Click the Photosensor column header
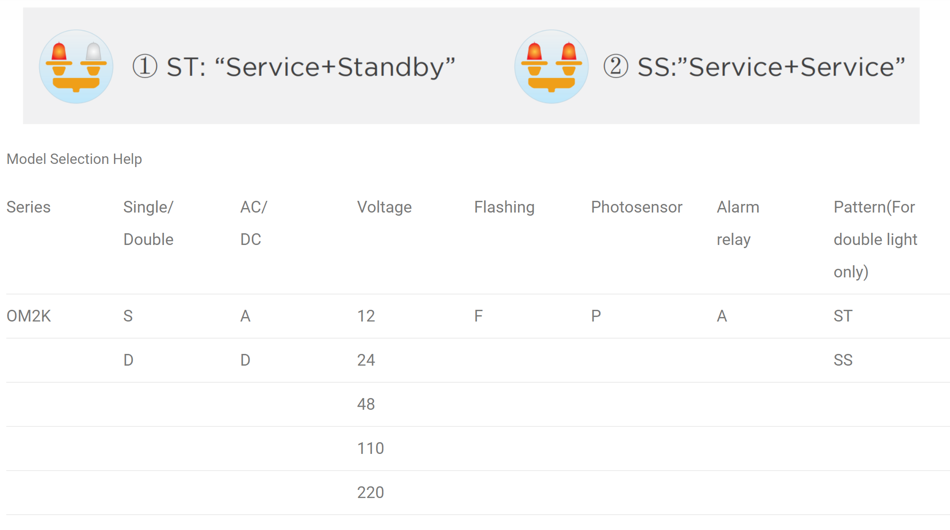This screenshot has height=530, width=950. point(636,207)
